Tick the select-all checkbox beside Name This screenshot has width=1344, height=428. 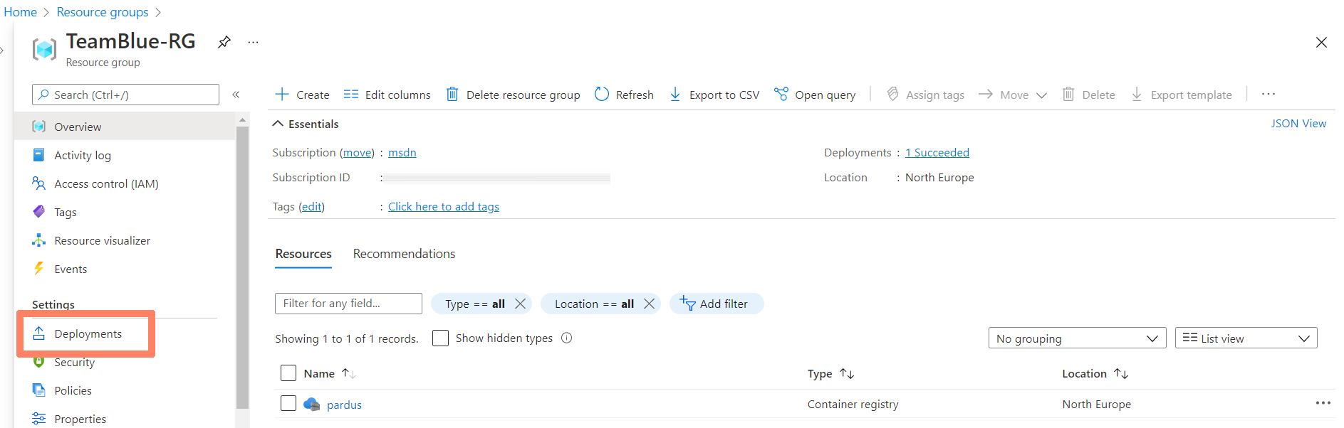pos(288,373)
